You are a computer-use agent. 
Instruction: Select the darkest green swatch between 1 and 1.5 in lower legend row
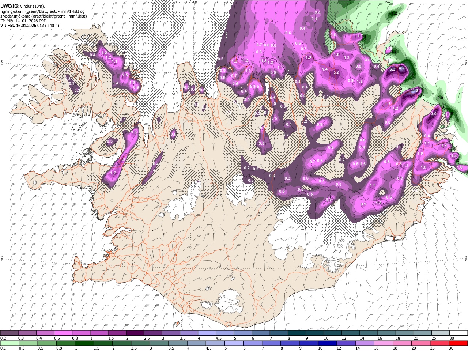coord(84,343)
